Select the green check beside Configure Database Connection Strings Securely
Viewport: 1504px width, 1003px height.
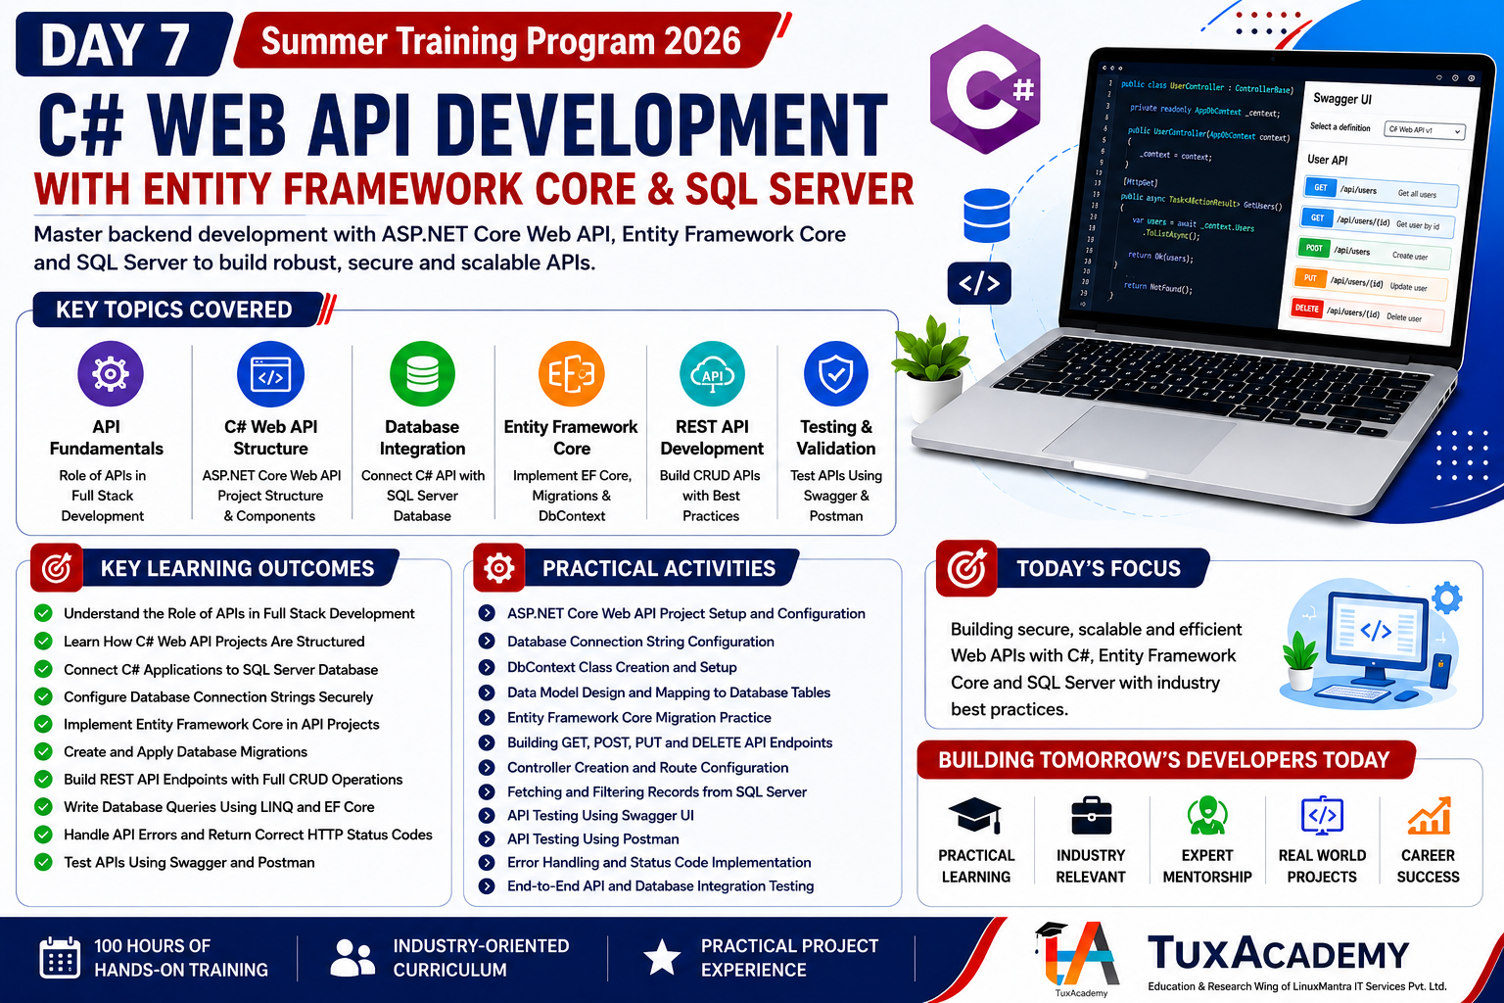pos(43,696)
